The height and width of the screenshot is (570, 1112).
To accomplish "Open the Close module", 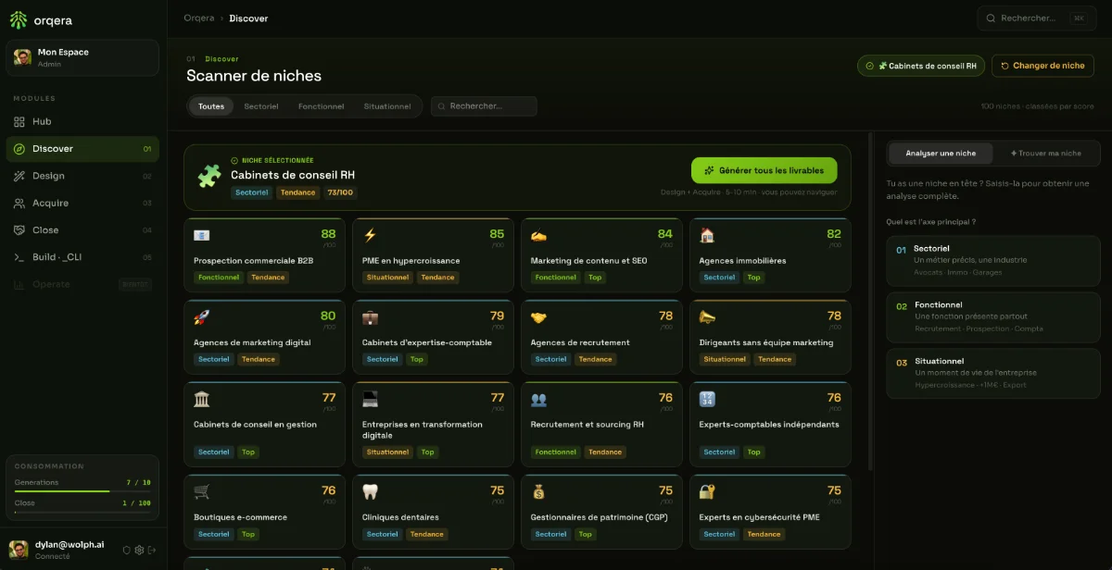I will 82,230.
